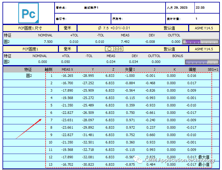Click the SEG=1 label
The height and width of the screenshot is (170, 222).
pos(213,69)
